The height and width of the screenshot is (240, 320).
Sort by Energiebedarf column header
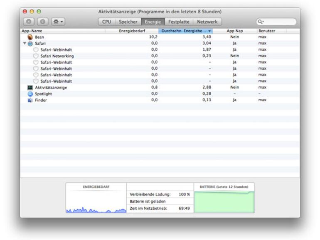pos(132,31)
